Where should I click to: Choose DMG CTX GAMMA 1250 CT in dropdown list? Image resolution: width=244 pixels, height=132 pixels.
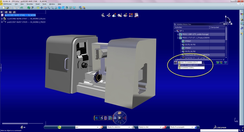(191, 65)
